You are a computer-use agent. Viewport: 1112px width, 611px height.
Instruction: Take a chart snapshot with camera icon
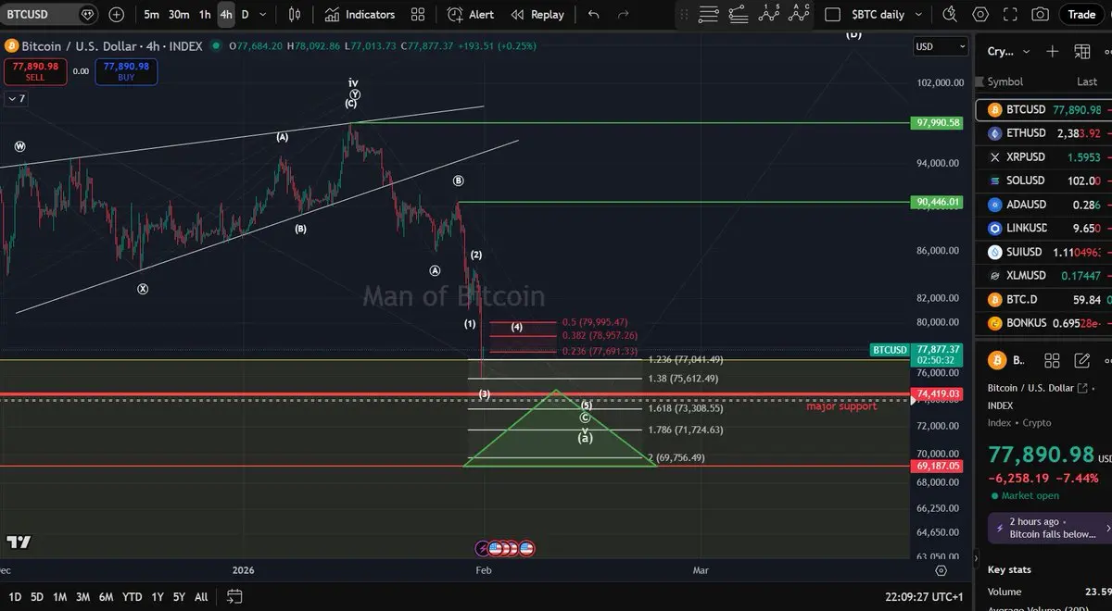point(1041,14)
